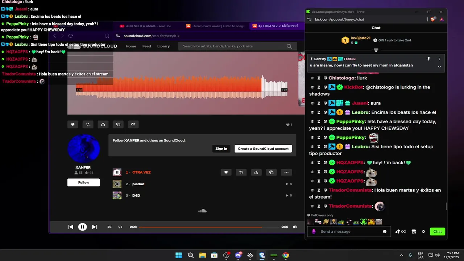The height and width of the screenshot is (261, 464).
Task: Open more options for OTRA VEZ
Action: pyautogui.click(x=286, y=172)
